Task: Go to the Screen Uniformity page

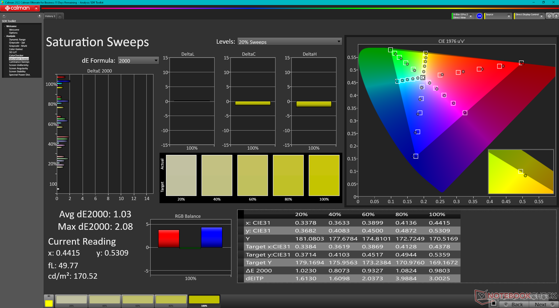Action: pyautogui.click(x=19, y=65)
